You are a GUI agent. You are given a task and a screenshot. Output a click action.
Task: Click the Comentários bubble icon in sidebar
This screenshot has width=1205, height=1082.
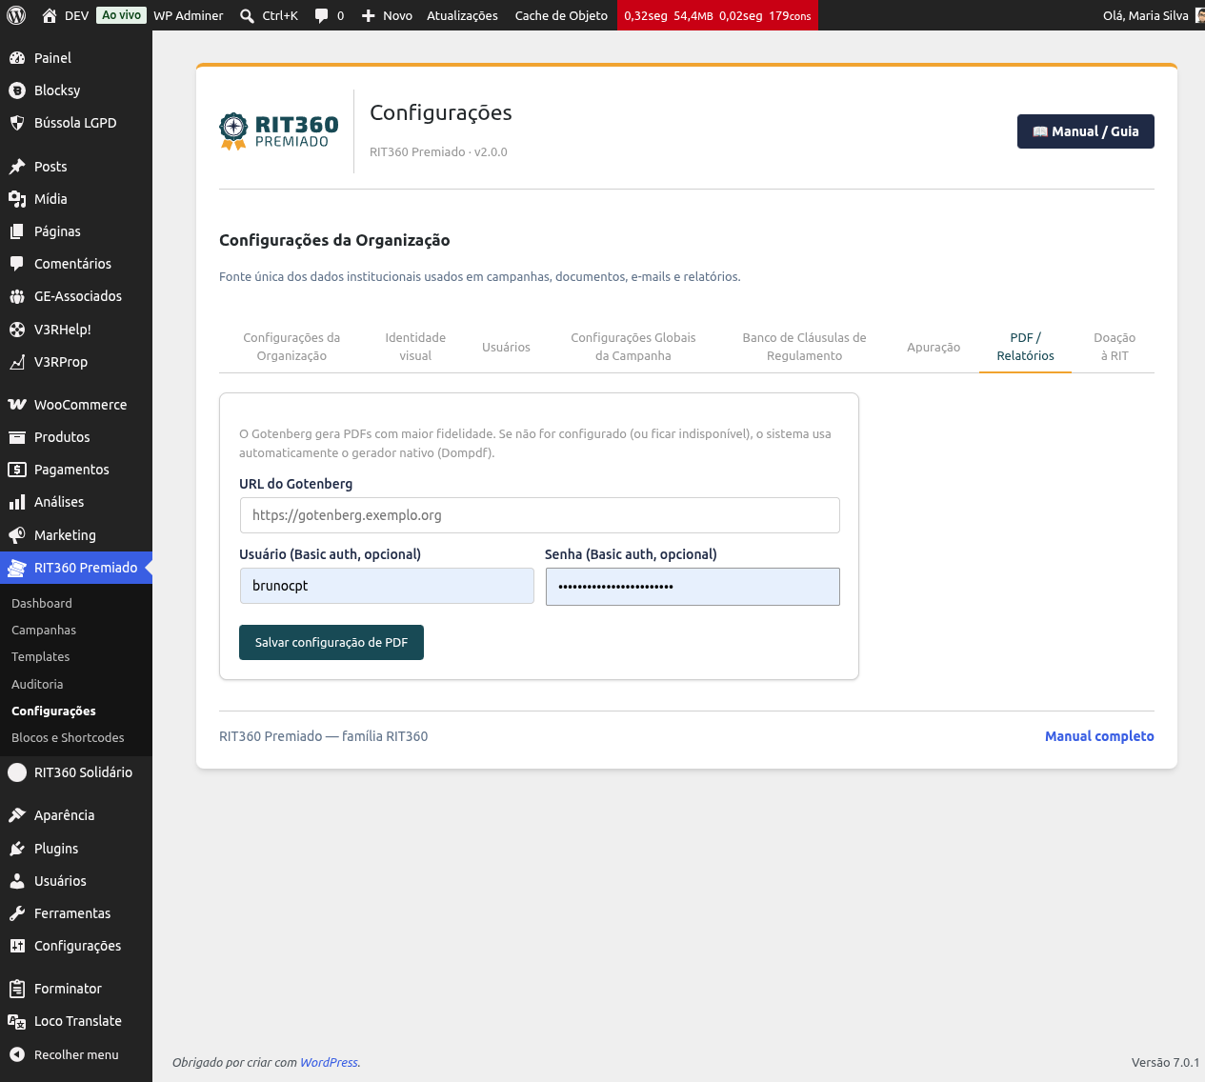(x=17, y=264)
